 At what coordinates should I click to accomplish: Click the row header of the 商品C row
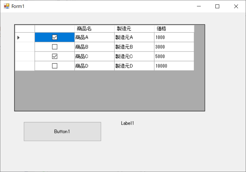point(25,56)
